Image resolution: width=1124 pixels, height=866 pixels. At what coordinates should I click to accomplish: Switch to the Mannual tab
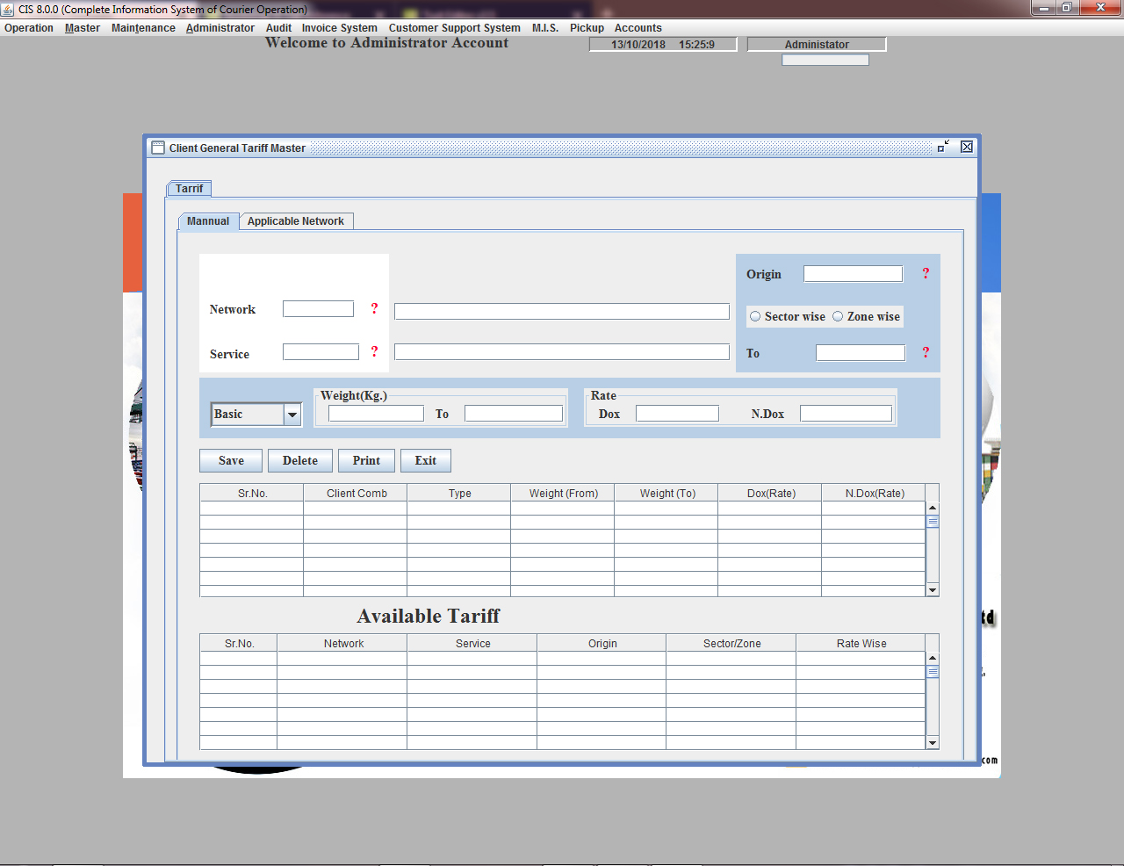pyautogui.click(x=208, y=221)
